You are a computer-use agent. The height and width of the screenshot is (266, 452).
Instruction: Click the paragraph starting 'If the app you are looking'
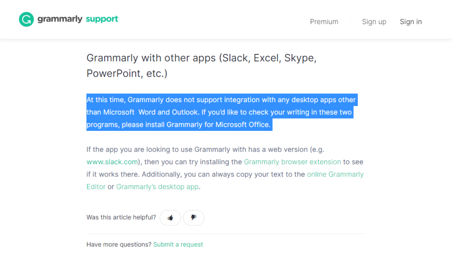pos(225,168)
